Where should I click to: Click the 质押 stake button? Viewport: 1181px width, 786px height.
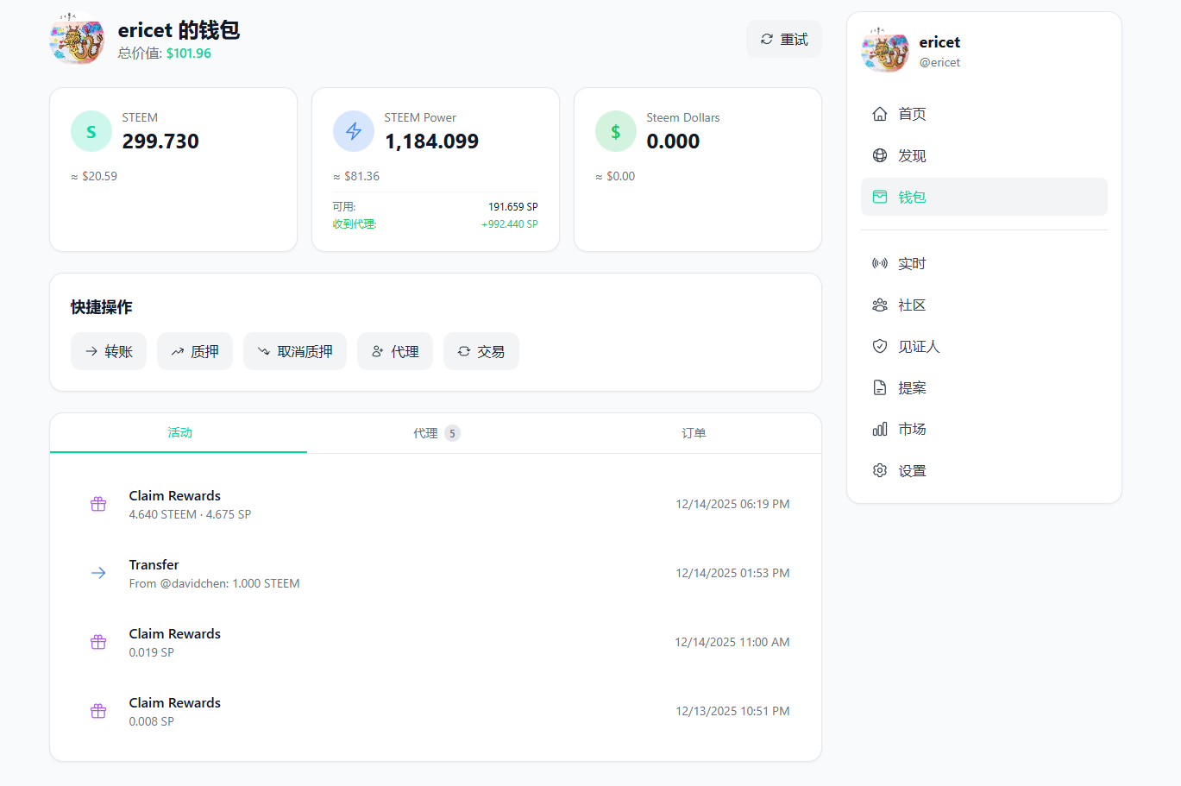tap(195, 351)
